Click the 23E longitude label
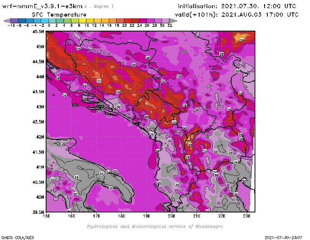Viewport: 310px width, 240px height. coord(247,216)
